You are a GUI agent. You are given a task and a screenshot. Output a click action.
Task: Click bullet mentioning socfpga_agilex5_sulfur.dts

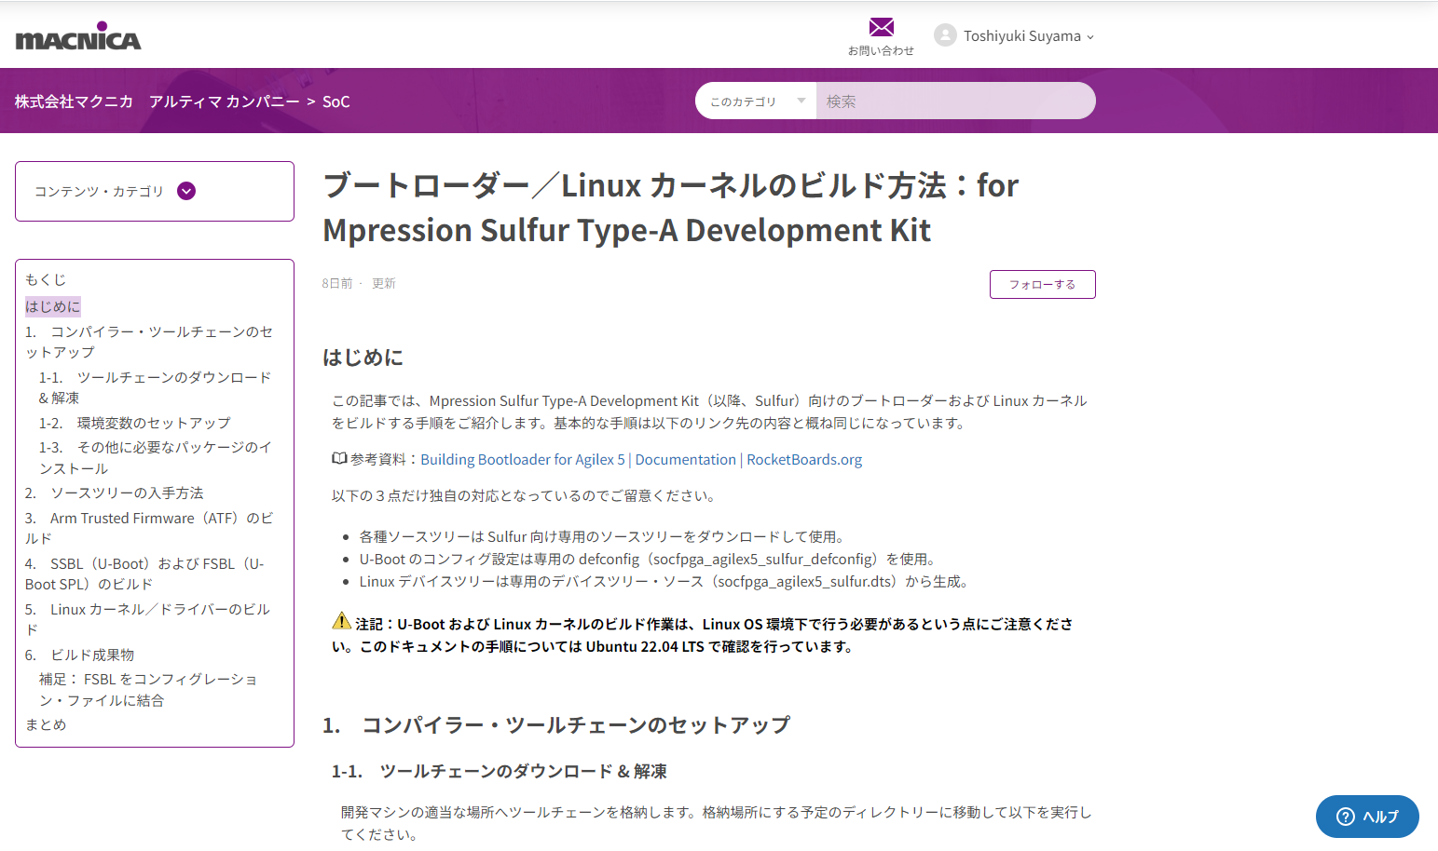(664, 581)
